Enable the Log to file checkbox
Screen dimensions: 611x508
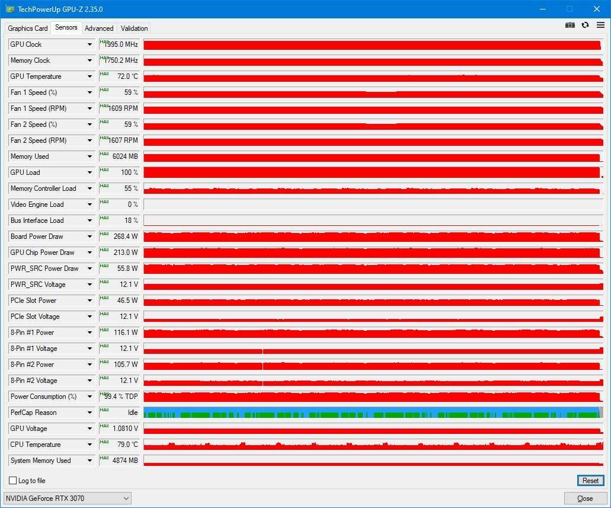[x=13, y=481]
